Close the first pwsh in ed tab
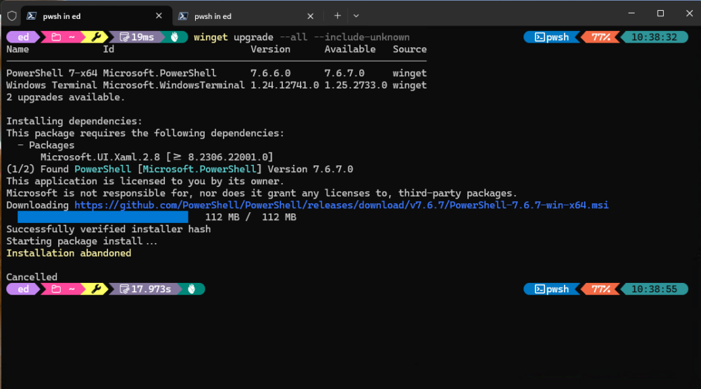 [x=159, y=16]
